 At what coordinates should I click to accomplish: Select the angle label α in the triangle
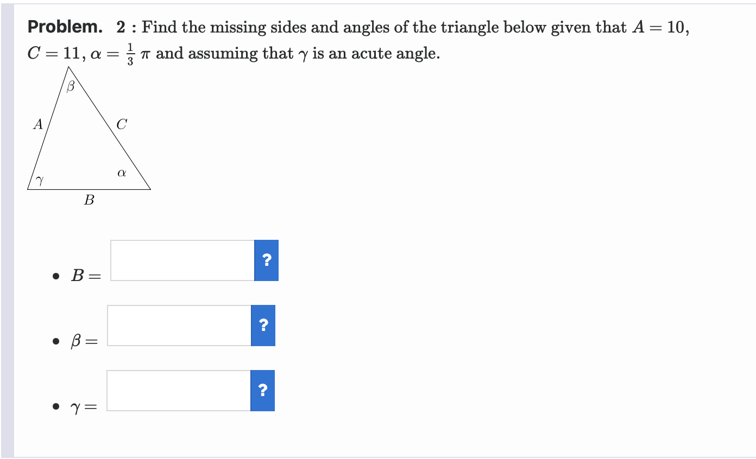click(x=121, y=173)
